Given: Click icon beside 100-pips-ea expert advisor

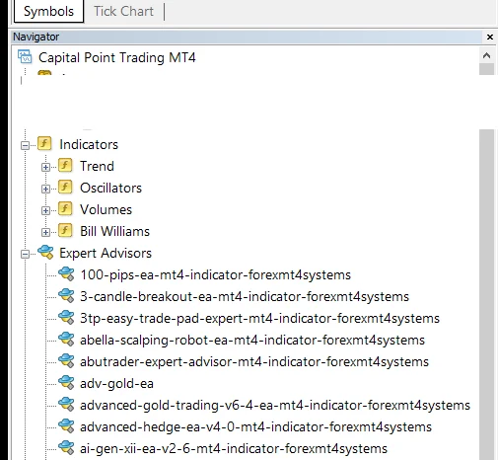Looking at the screenshot, I should (66, 274).
